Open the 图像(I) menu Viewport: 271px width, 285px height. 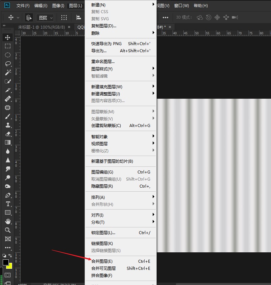tap(58, 6)
